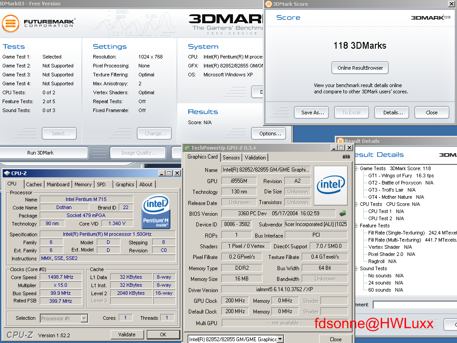Switch to the Mainboard tab in CPU-Z

[x=58, y=184]
